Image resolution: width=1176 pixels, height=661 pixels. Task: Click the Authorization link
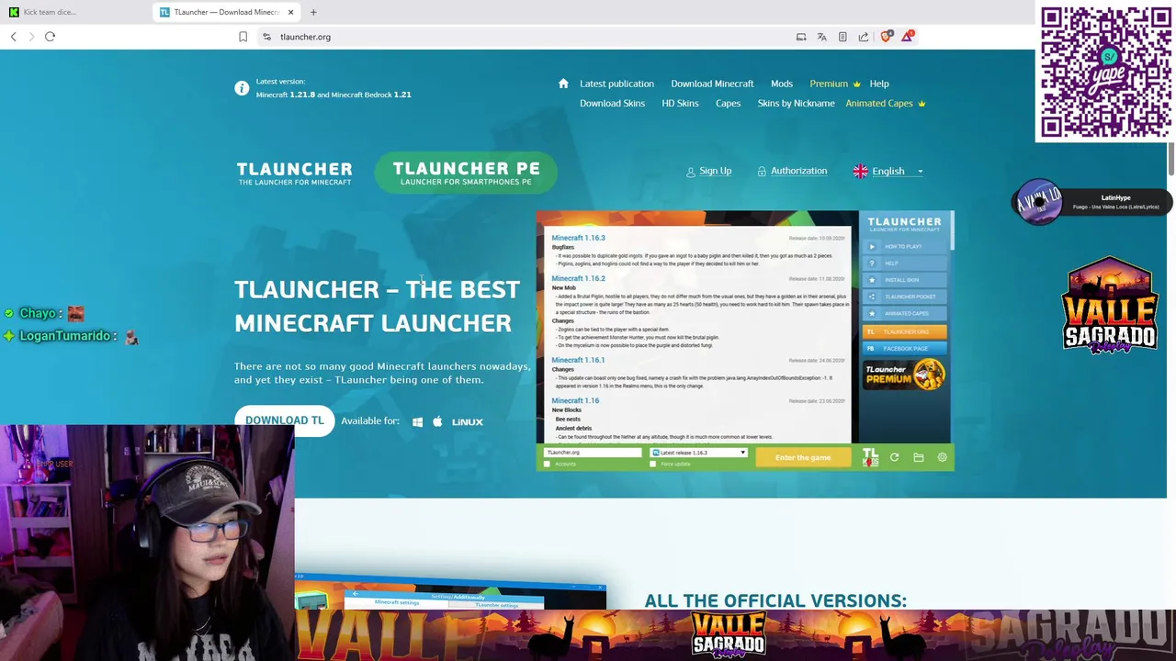[x=798, y=171]
